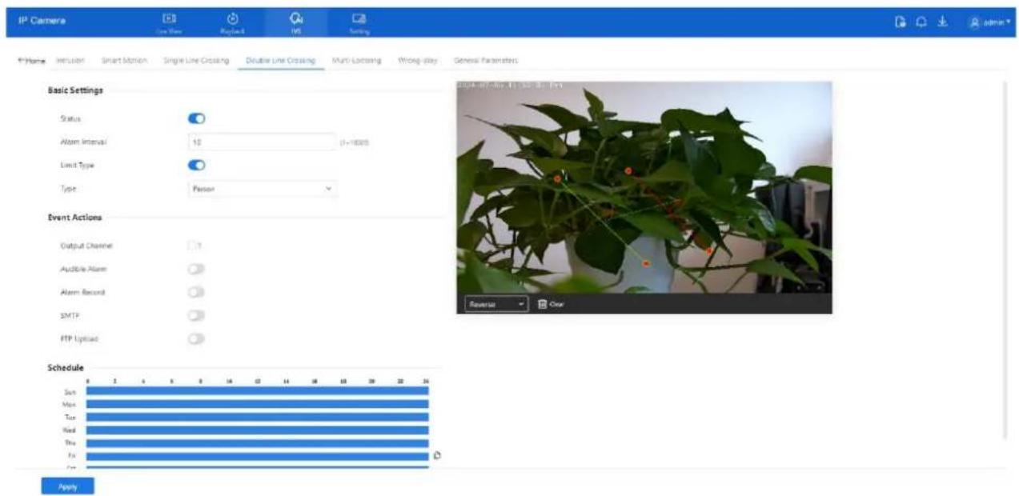Open notifications bell in header
The height and width of the screenshot is (496, 1019).
click(x=921, y=22)
